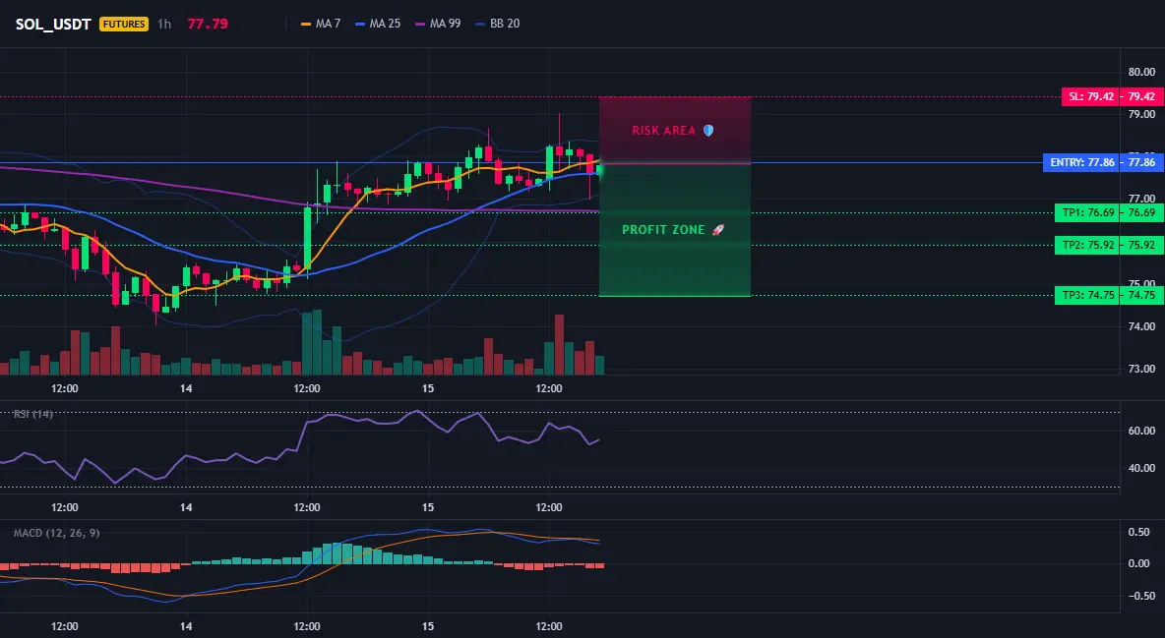Click the SOL_USDT symbol title
This screenshot has width=1165, height=638.
coord(53,24)
